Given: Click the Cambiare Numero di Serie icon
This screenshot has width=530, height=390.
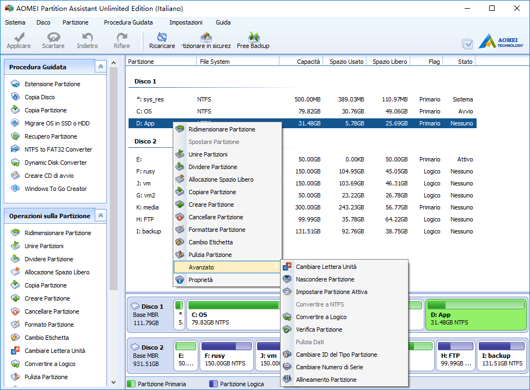Looking at the screenshot, I should 287,367.
